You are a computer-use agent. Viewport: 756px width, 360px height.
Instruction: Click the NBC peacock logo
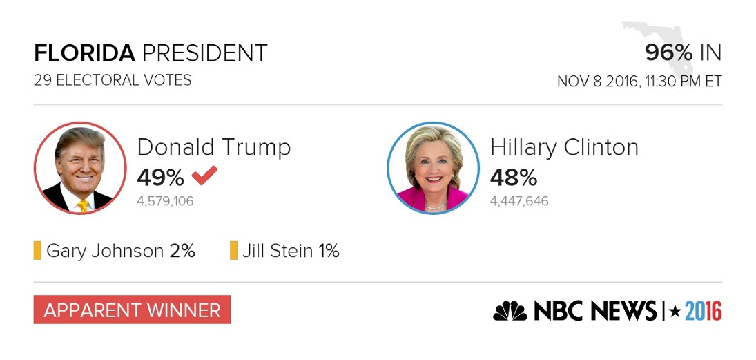510,311
